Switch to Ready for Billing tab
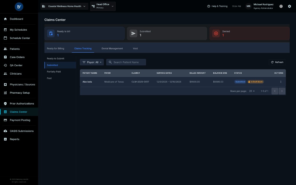Image resolution: width=296 pixels, height=185 pixels. [x=55, y=49]
